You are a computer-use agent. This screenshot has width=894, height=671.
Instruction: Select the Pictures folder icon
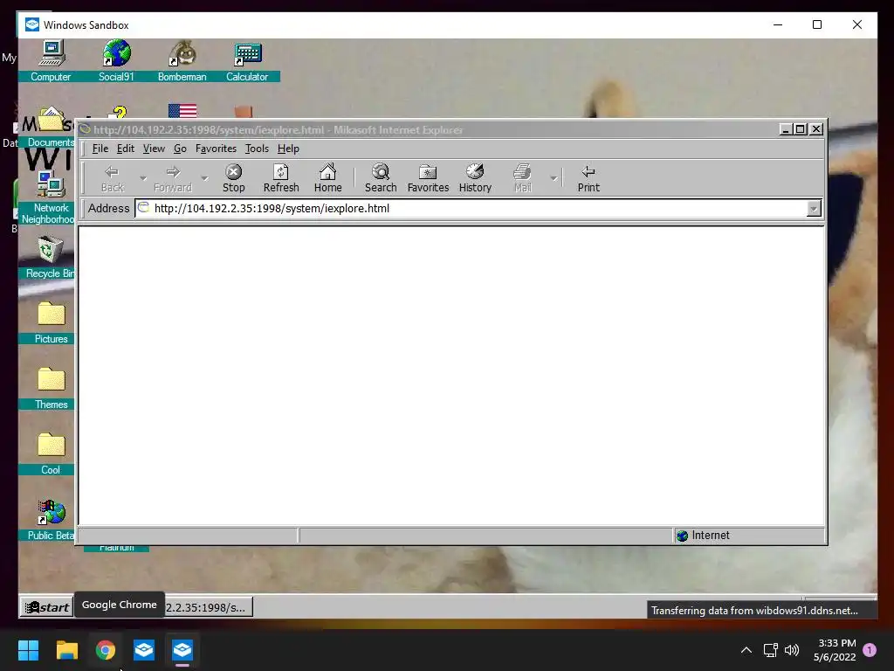52,322
